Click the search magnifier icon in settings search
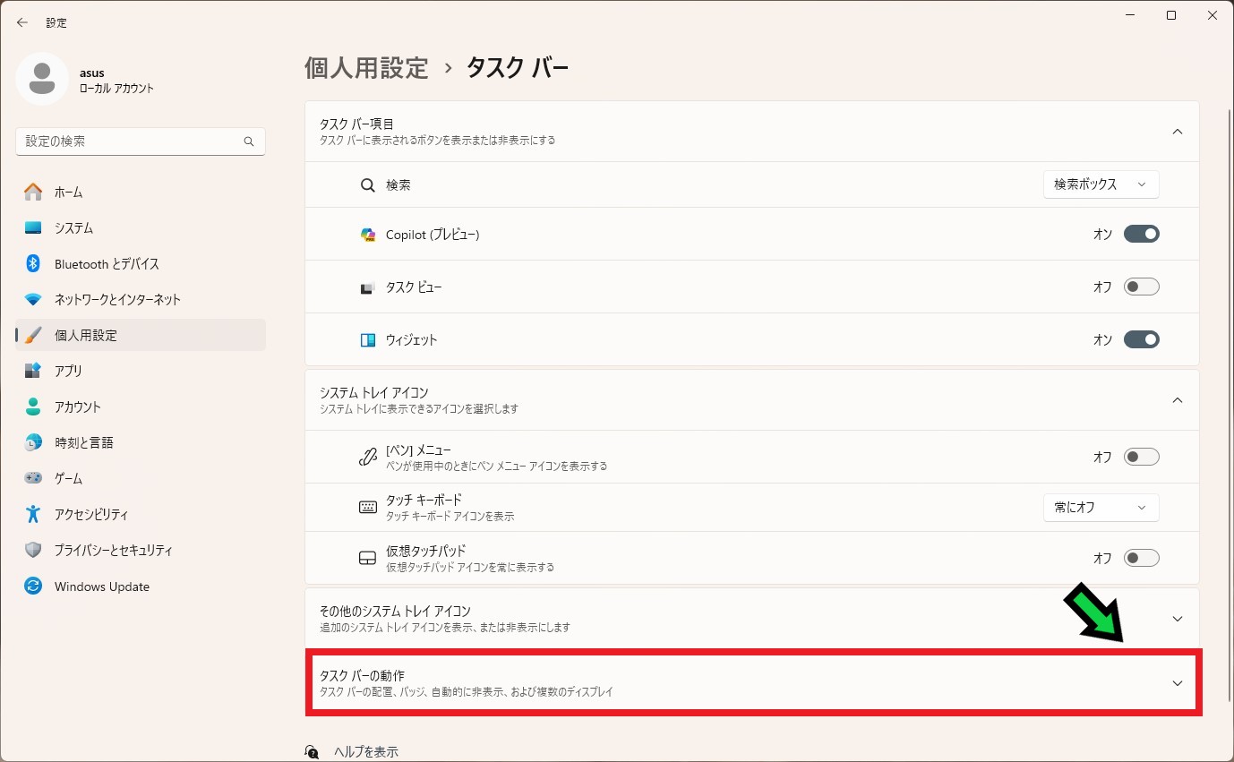The width and height of the screenshot is (1234, 762). click(249, 141)
